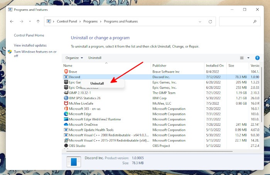Select Microsoft 365 - en-us entry
270x175 pixels.
click(x=84, y=109)
